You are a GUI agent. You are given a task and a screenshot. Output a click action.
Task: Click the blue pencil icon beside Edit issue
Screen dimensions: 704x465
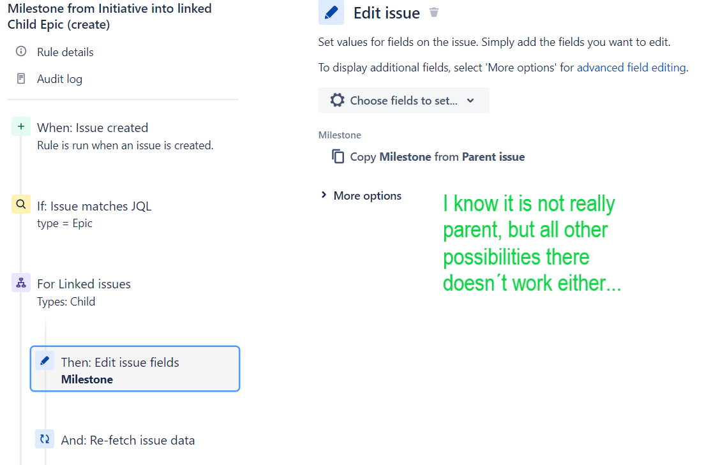tap(331, 12)
